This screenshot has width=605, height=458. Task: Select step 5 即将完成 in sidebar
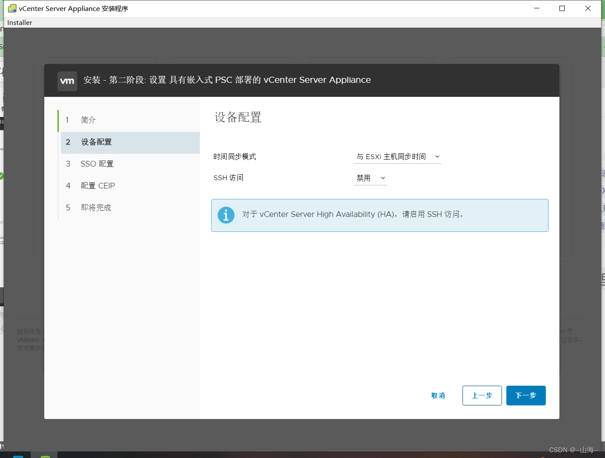(x=129, y=208)
